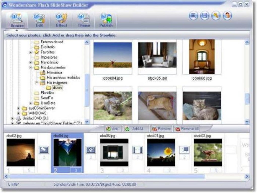Viewport: 257px width, 193px height.
Task: Expand the Favoritos tree node
Action: click(30, 52)
